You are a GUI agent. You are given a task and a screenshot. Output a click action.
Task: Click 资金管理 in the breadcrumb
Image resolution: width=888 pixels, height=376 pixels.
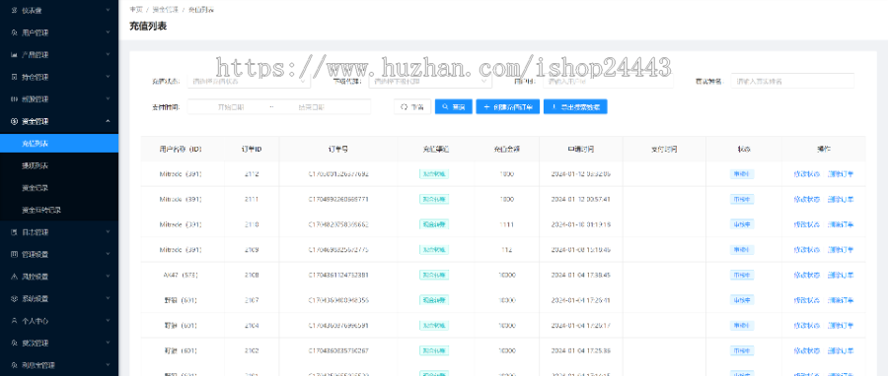pos(166,10)
